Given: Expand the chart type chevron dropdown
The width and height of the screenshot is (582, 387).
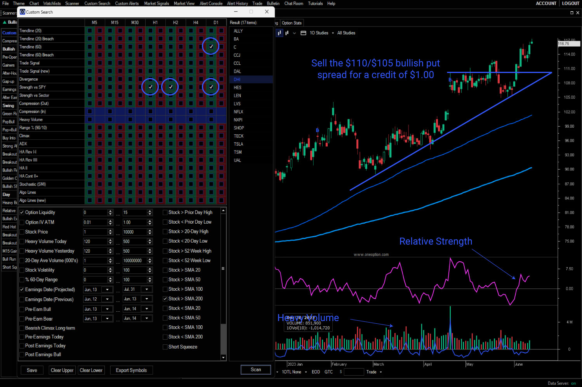Looking at the screenshot, I should coord(294,33).
